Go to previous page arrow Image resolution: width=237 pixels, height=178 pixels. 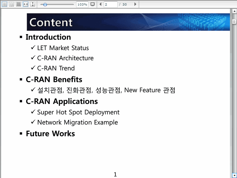pos(100,4)
